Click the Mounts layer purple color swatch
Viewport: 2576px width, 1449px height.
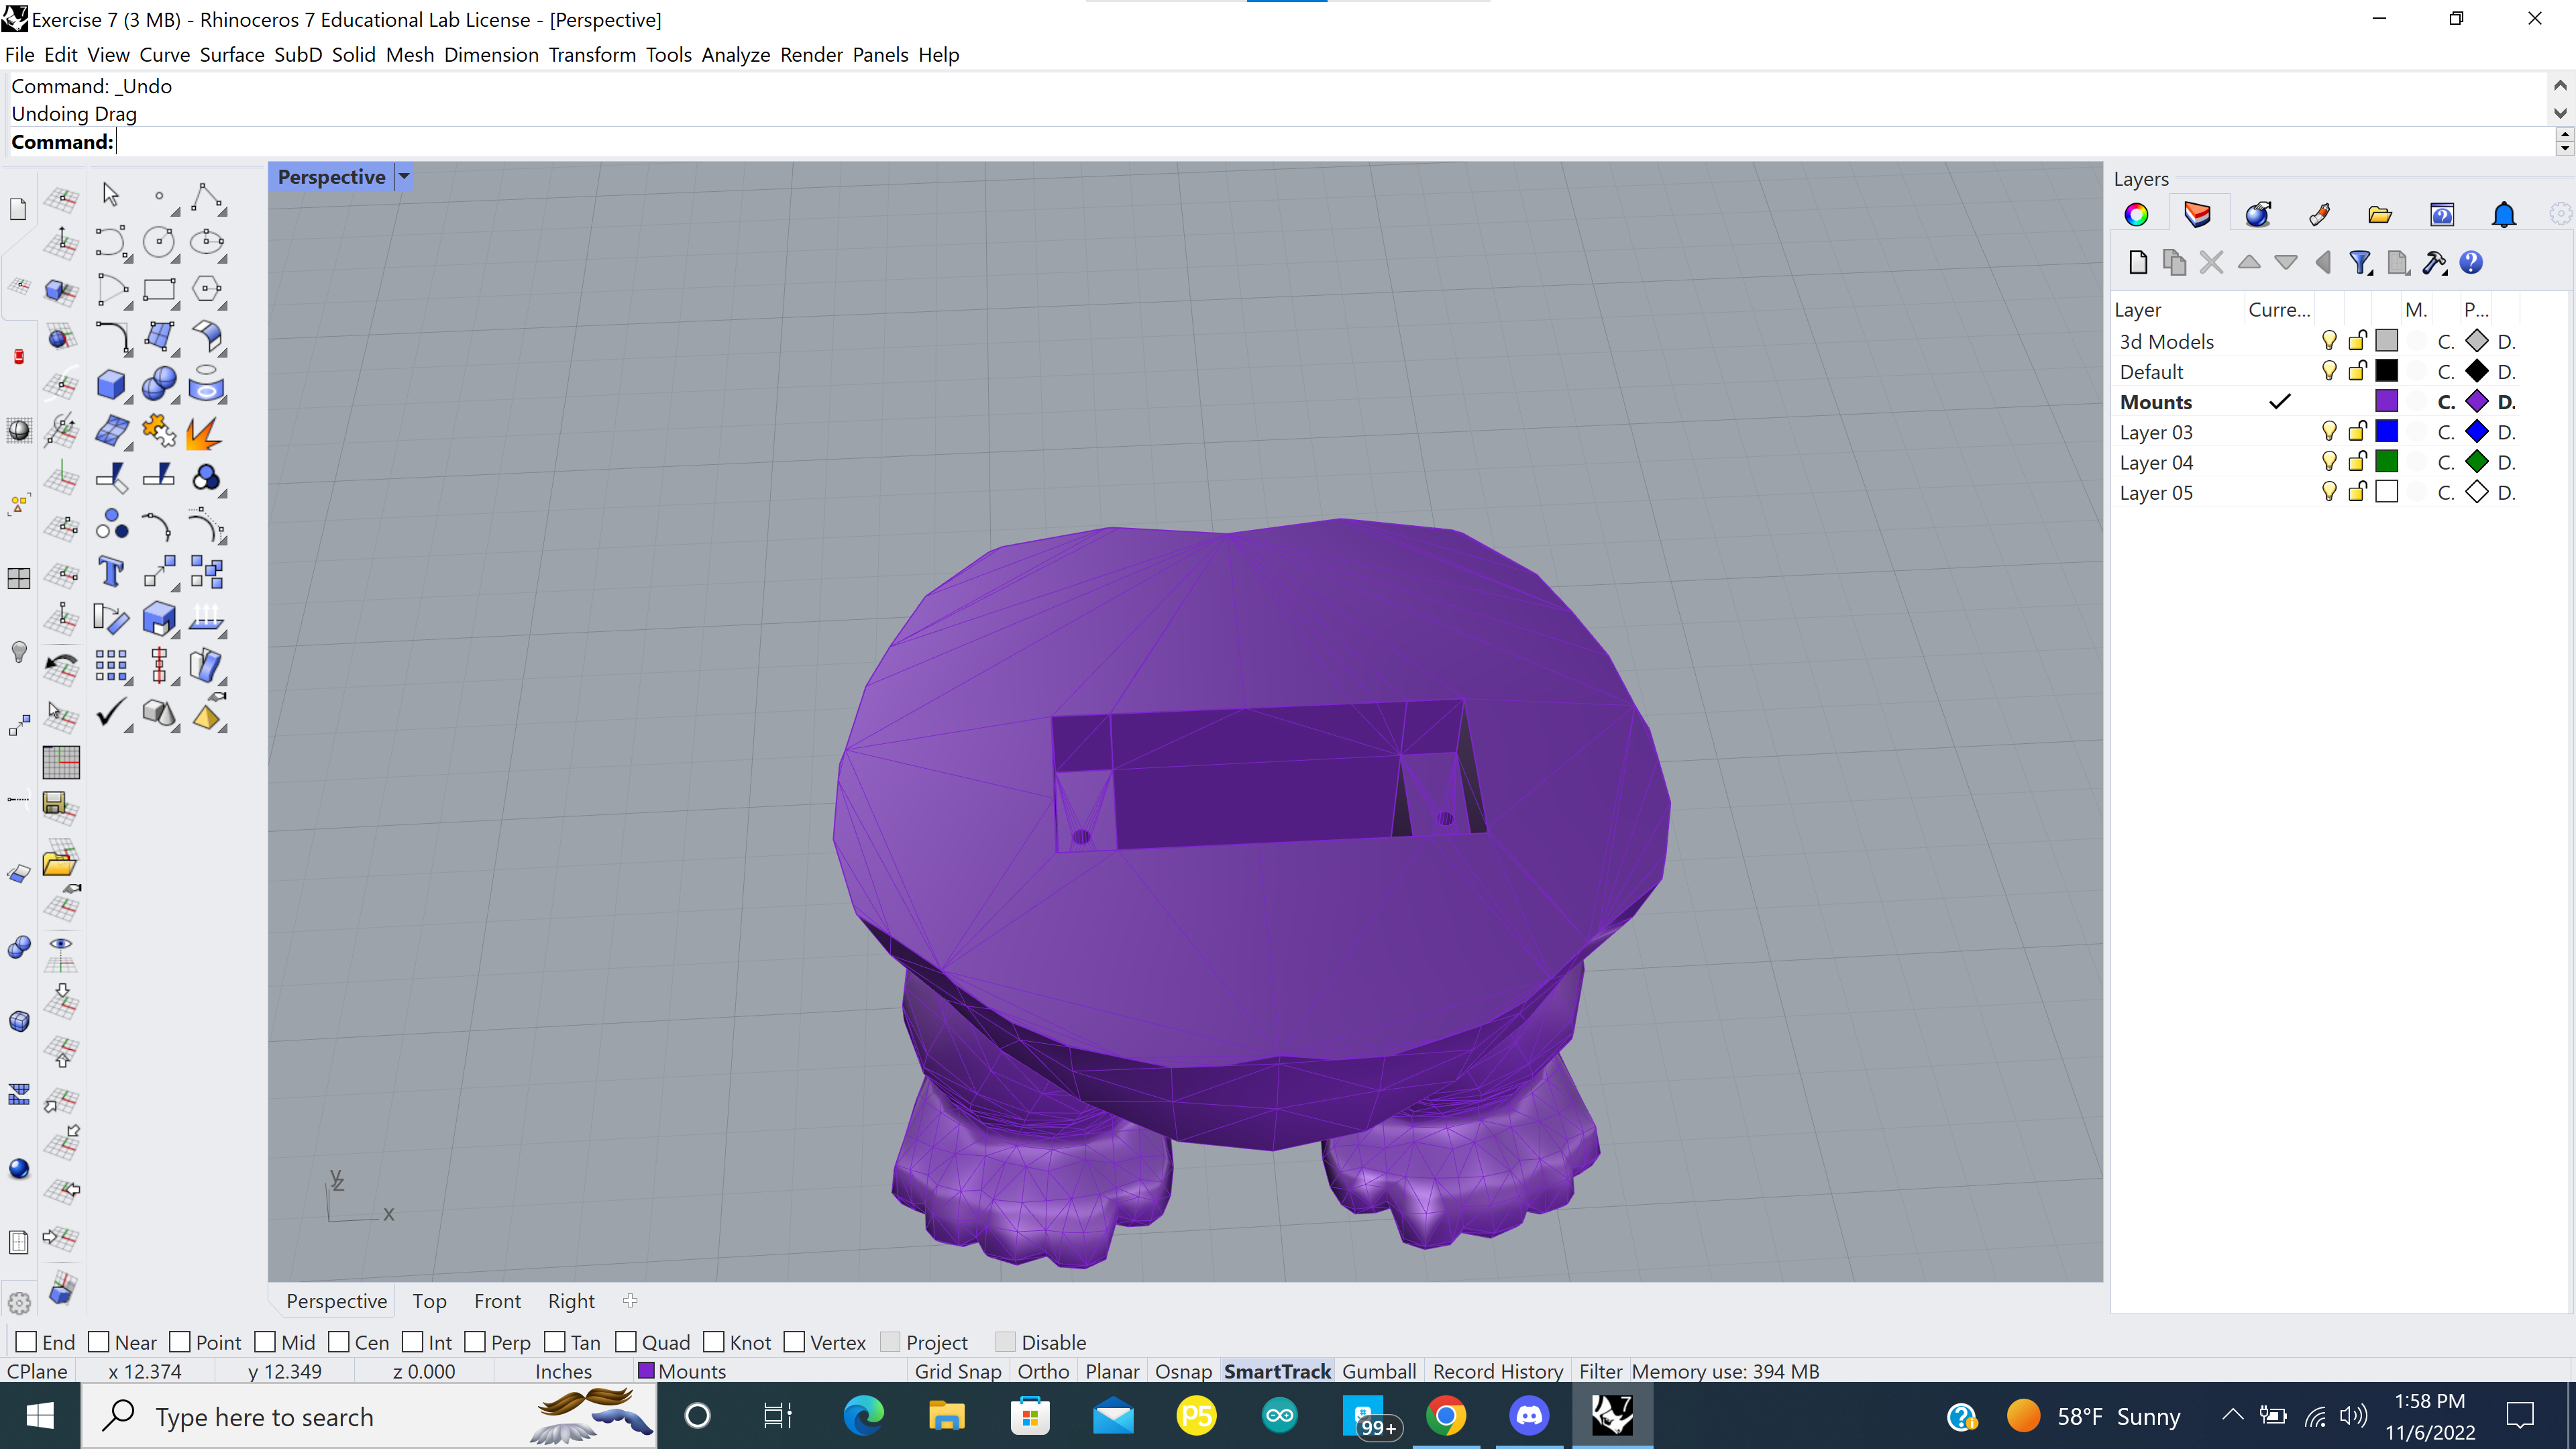point(2386,402)
